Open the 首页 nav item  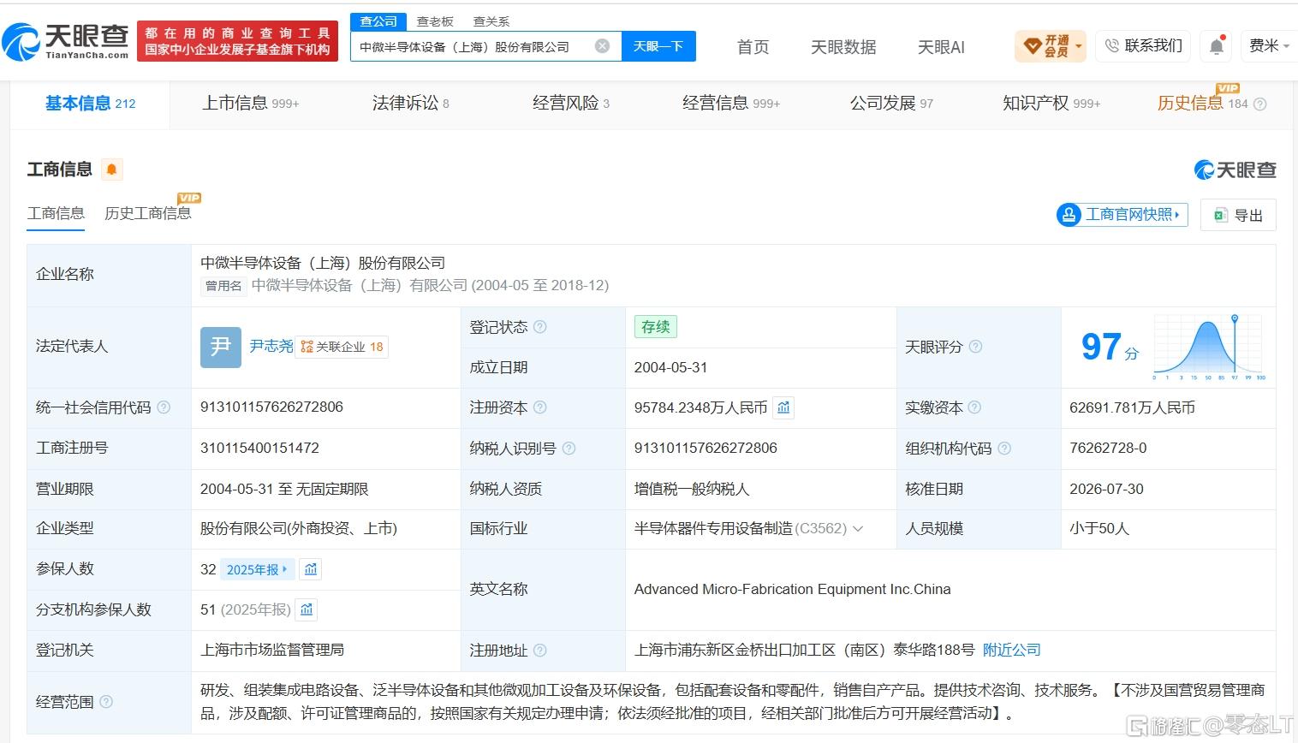tap(753, 47)
